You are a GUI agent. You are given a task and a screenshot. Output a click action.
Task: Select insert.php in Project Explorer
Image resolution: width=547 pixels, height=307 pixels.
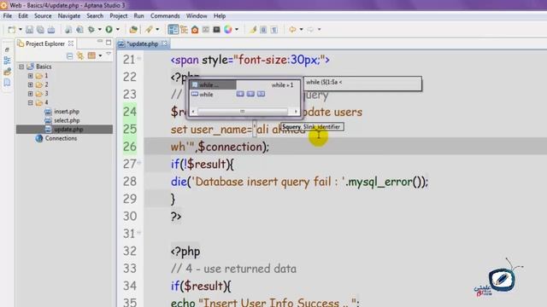pyautogui.click(x=67, y=112)
